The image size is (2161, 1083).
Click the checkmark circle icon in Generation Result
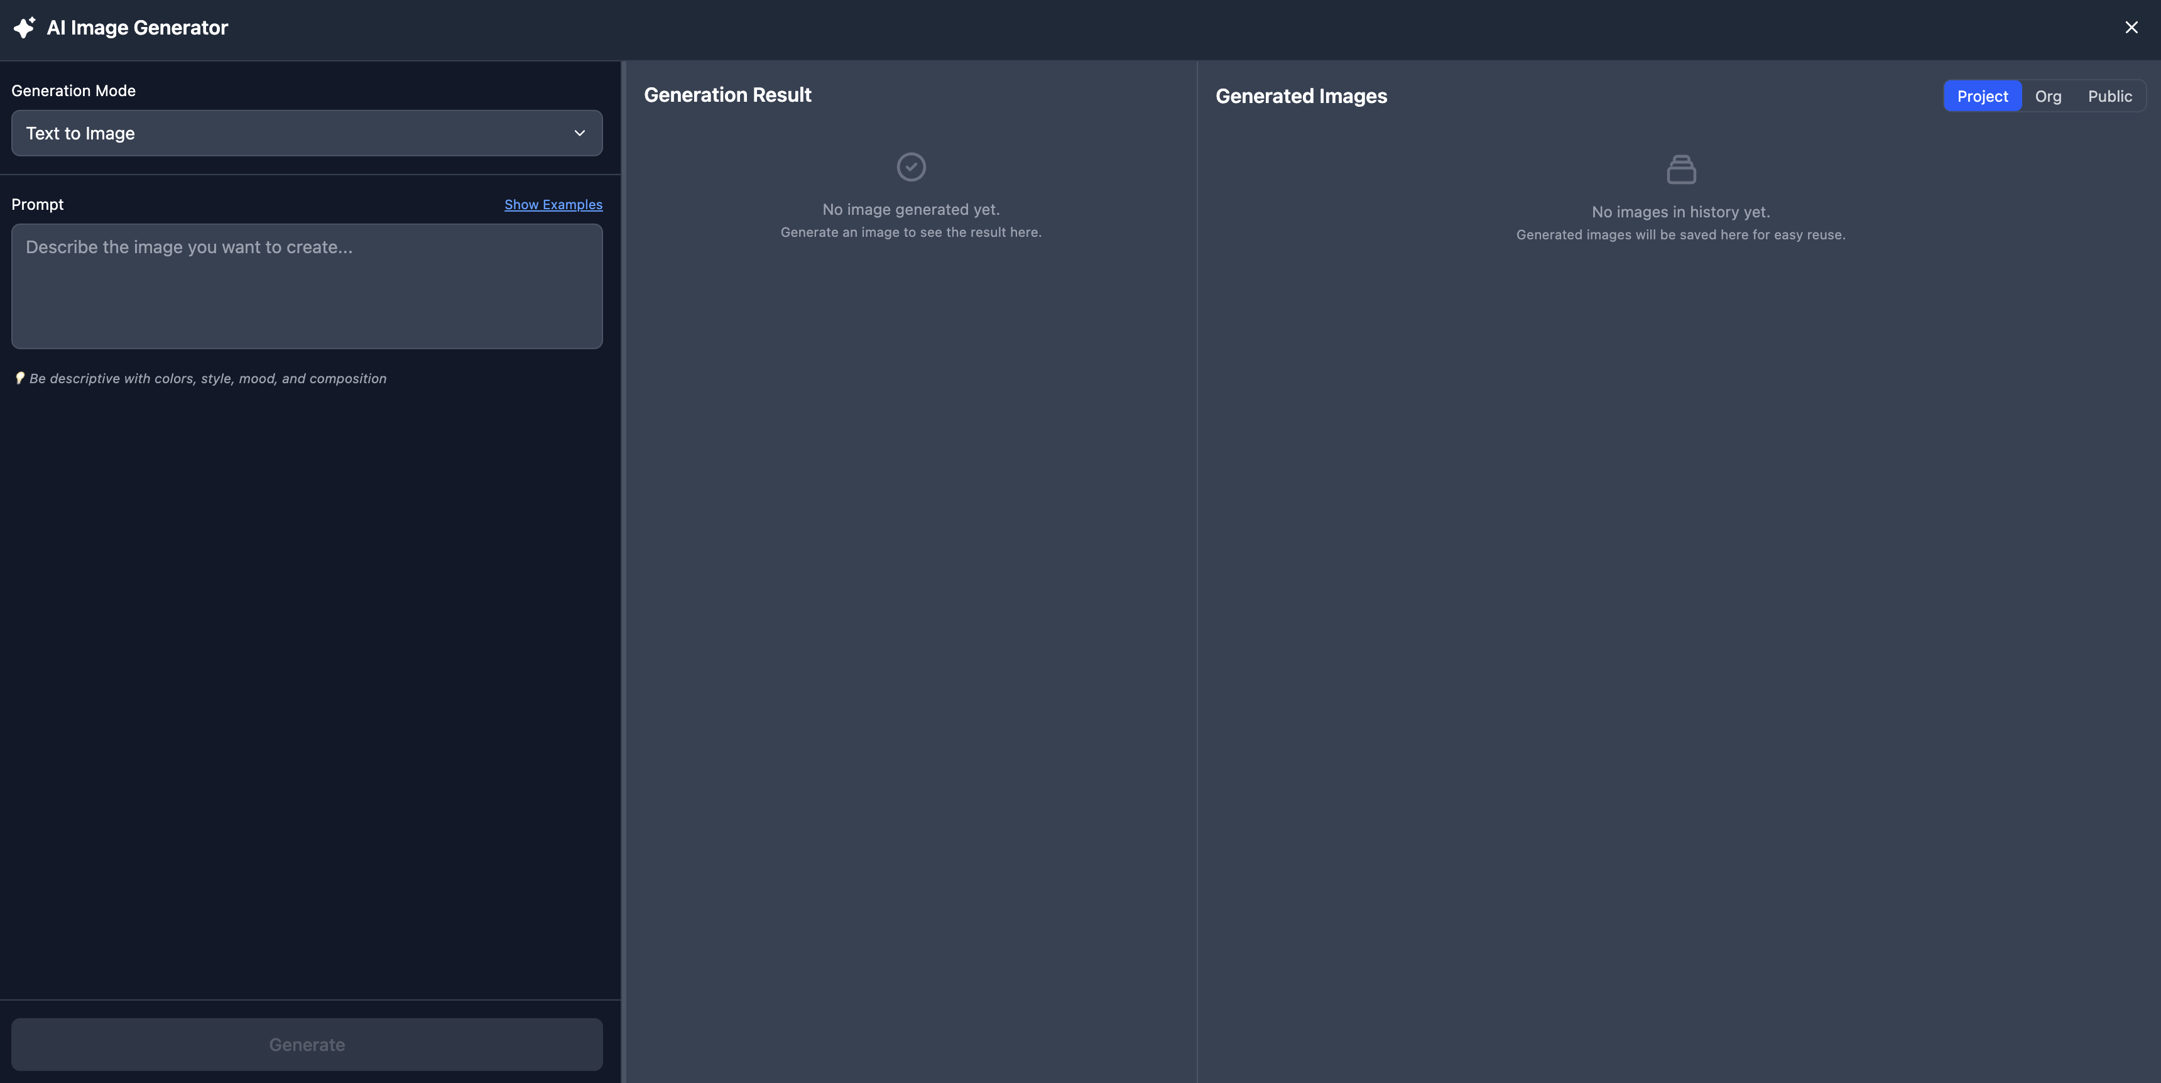911,167
